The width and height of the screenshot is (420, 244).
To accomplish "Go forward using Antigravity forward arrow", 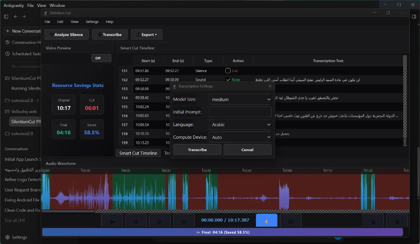I will pyautogui.click(x=24, y=16).
